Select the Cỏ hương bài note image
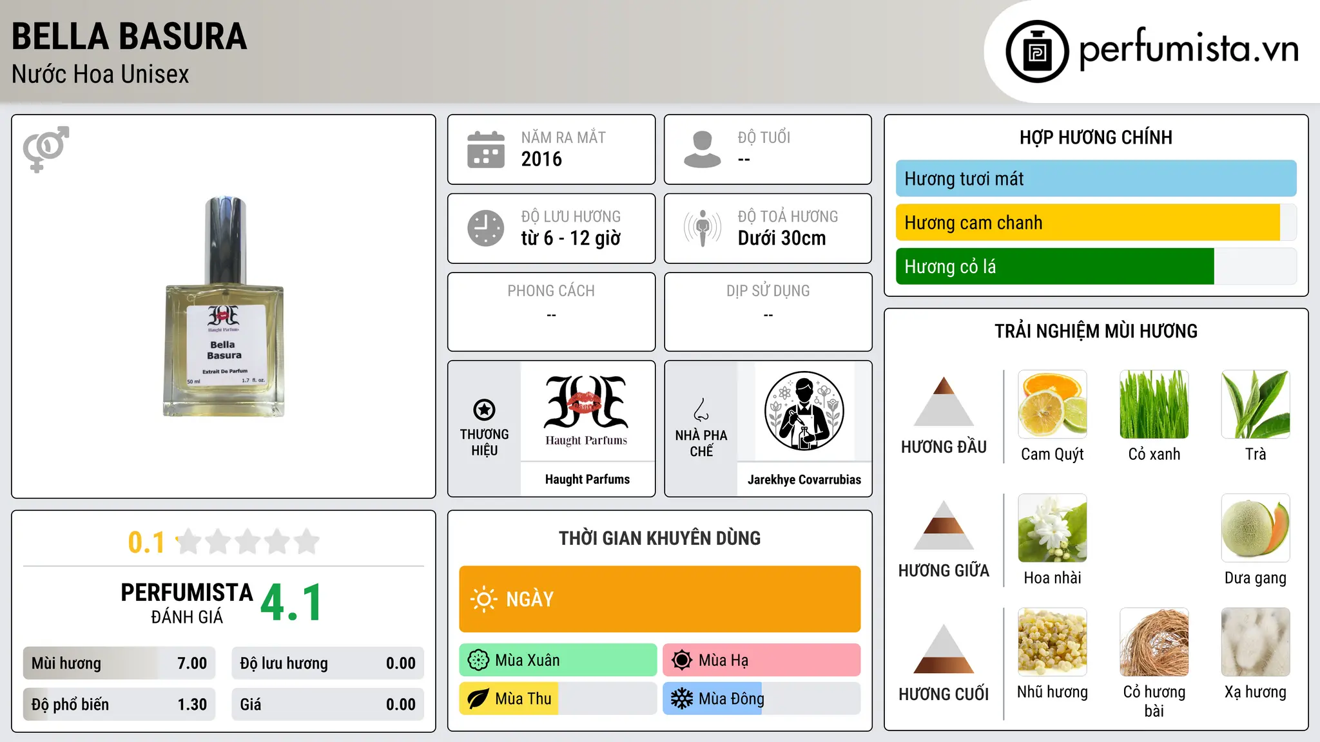The height and width of the screenshot is (742, 1320). point(1154,642)
